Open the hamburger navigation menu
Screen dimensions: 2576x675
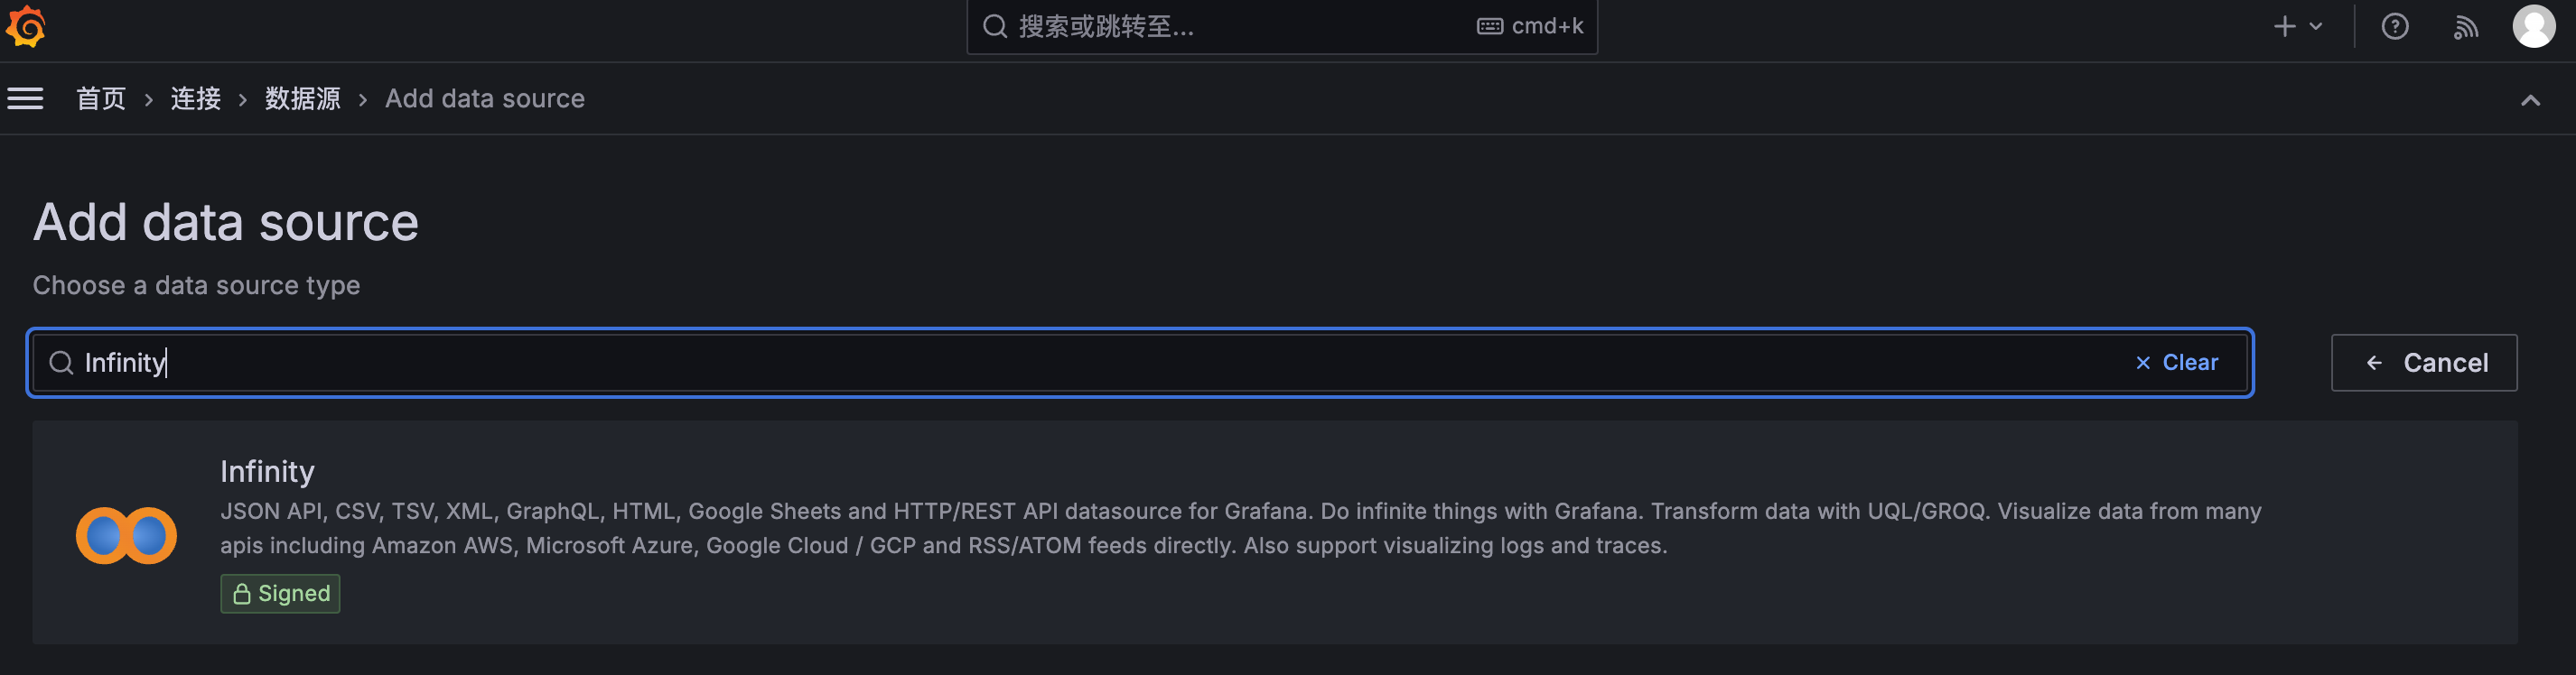coord(25,99)
